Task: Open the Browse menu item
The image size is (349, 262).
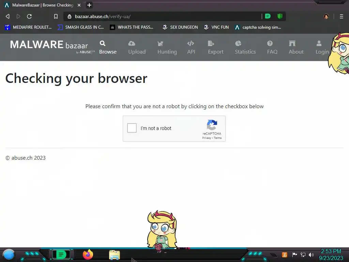Action: point(108,47)
